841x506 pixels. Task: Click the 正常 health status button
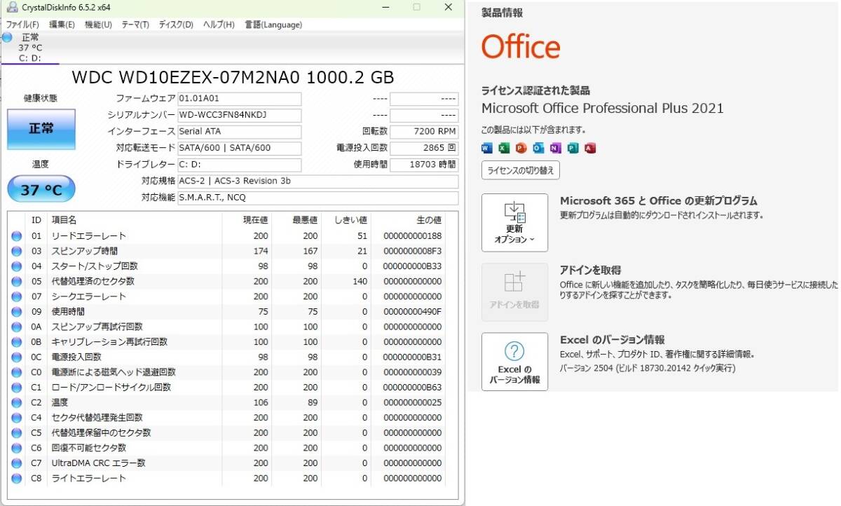point(41,130)
